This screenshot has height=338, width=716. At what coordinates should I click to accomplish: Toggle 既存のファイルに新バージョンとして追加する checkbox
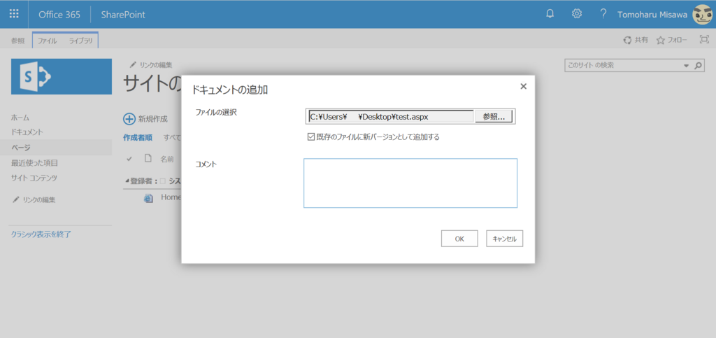click(311, 136)
